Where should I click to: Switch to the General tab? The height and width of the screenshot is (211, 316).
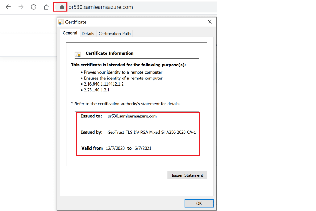coord(70,33)
